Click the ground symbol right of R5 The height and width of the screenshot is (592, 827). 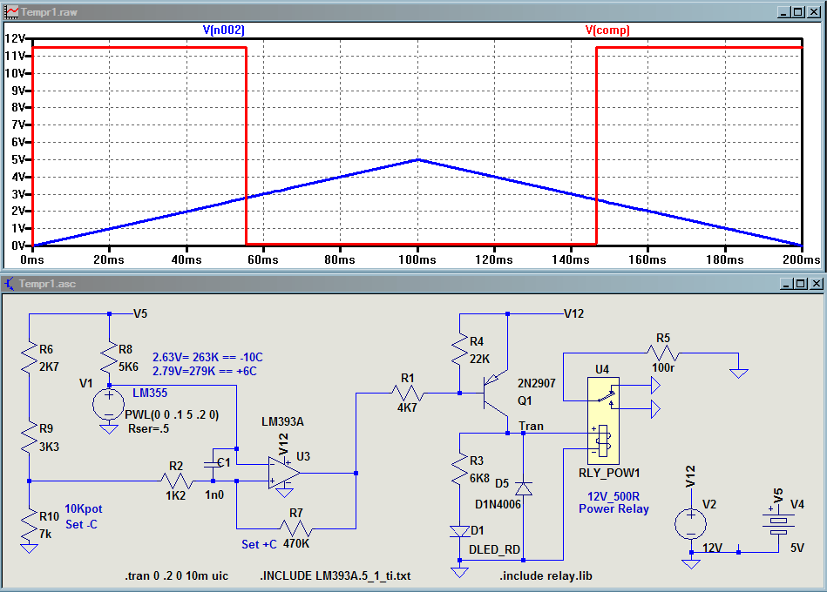(x=738, y=373)
